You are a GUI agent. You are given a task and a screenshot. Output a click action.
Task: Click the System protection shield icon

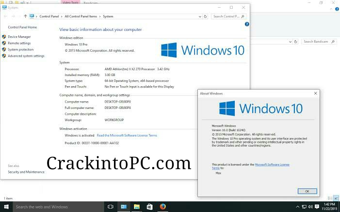tap(4, 49)
